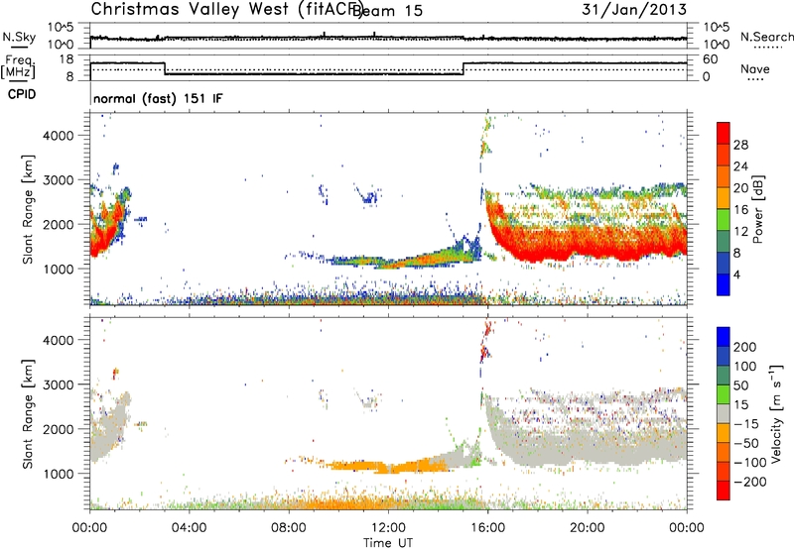Click the date '31/Jan/2013'
Image resolution: width=794 pixels, height=549 pixels.
point(634,9)
